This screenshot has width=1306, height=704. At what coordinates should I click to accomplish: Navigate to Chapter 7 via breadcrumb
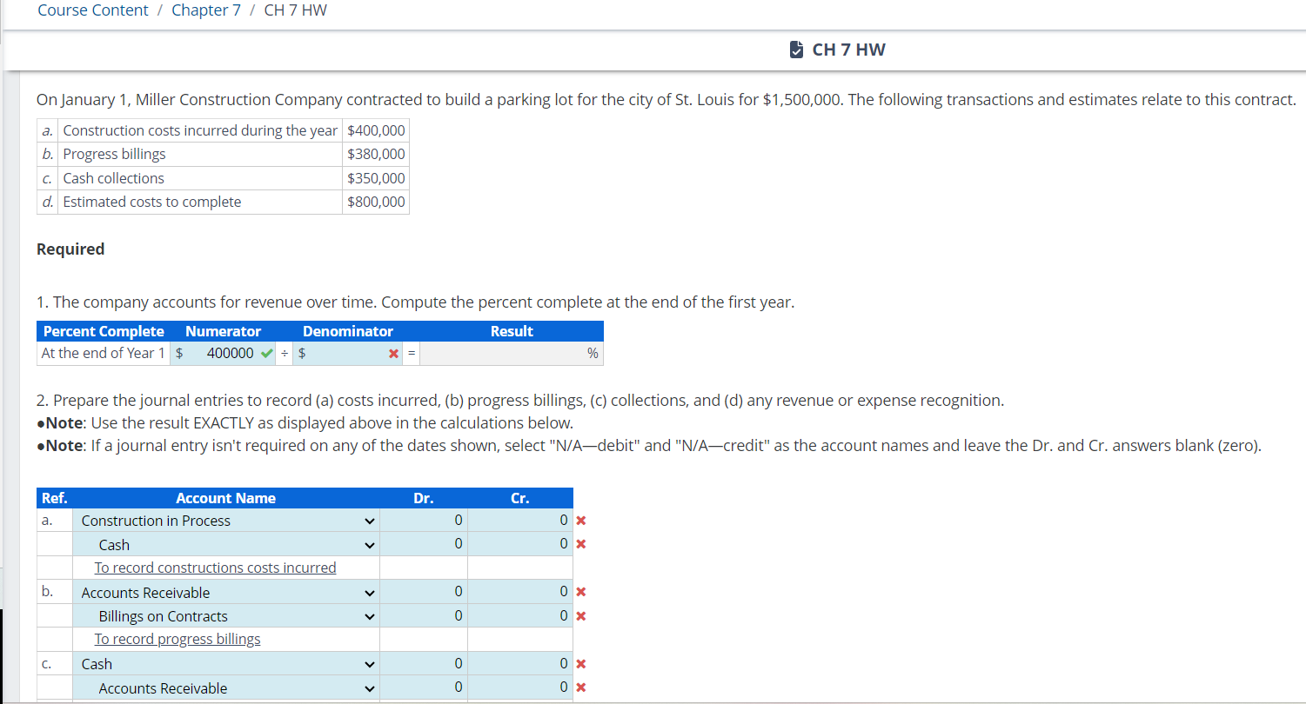(205, 10)
